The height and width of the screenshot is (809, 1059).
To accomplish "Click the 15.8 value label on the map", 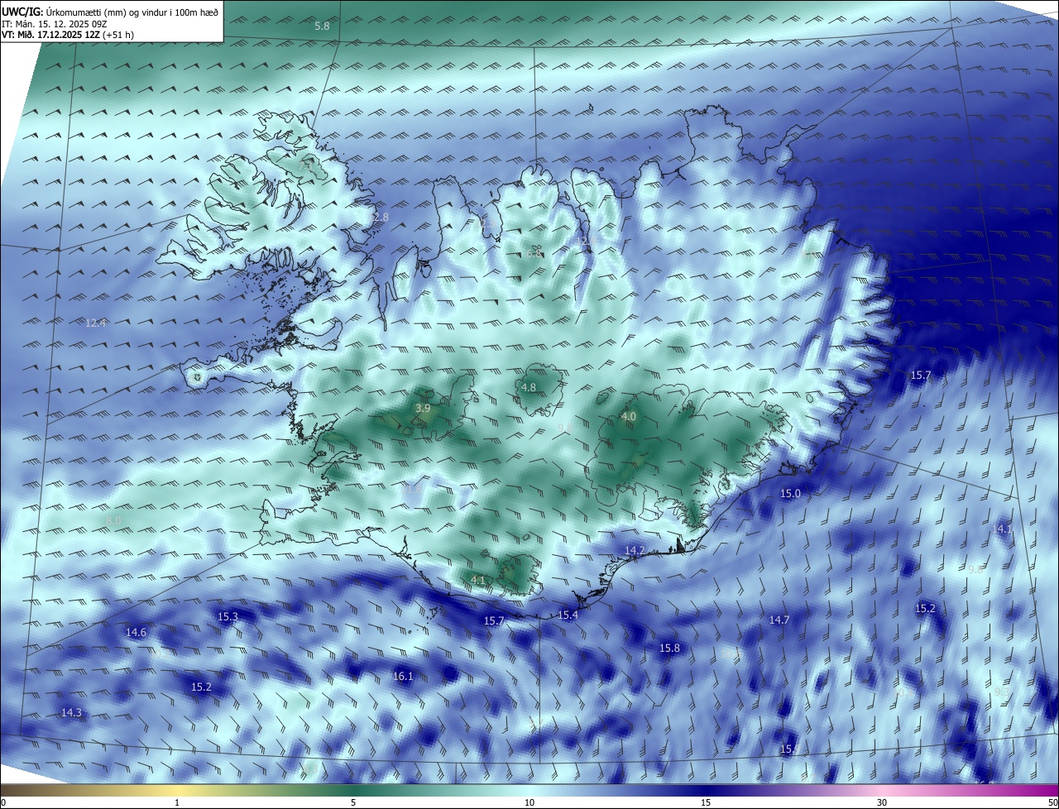I will coord(669,649).
